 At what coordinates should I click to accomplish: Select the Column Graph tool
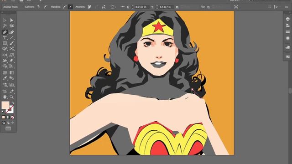(12, 85)
